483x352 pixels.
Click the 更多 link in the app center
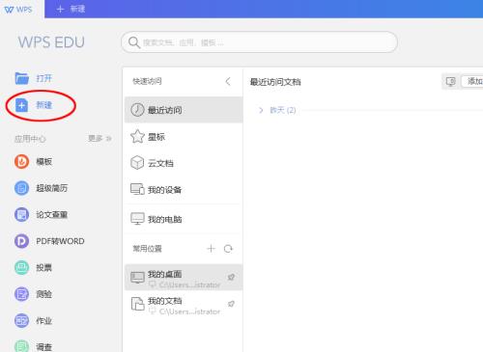[x=99, y=138]
